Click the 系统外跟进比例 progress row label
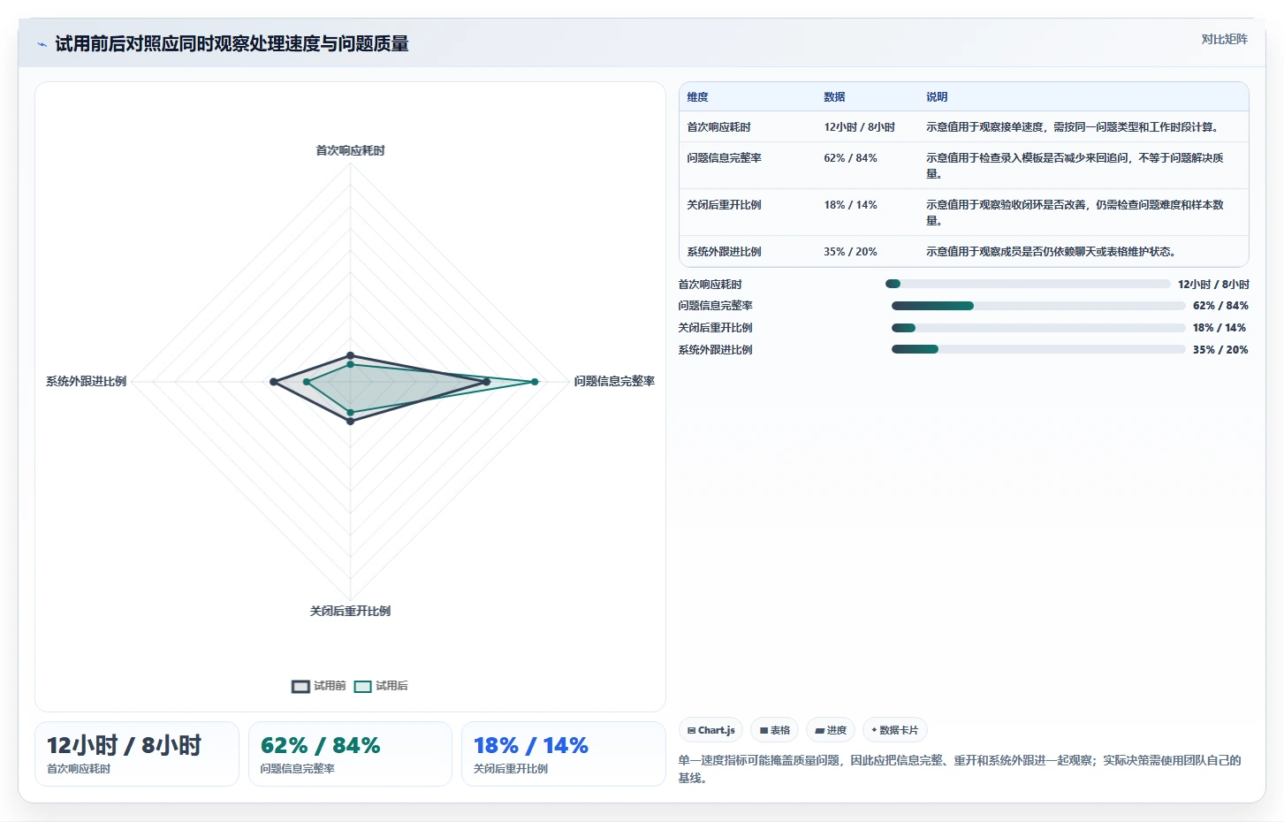Screen dimensions: 1284x822 click(715, 350)
